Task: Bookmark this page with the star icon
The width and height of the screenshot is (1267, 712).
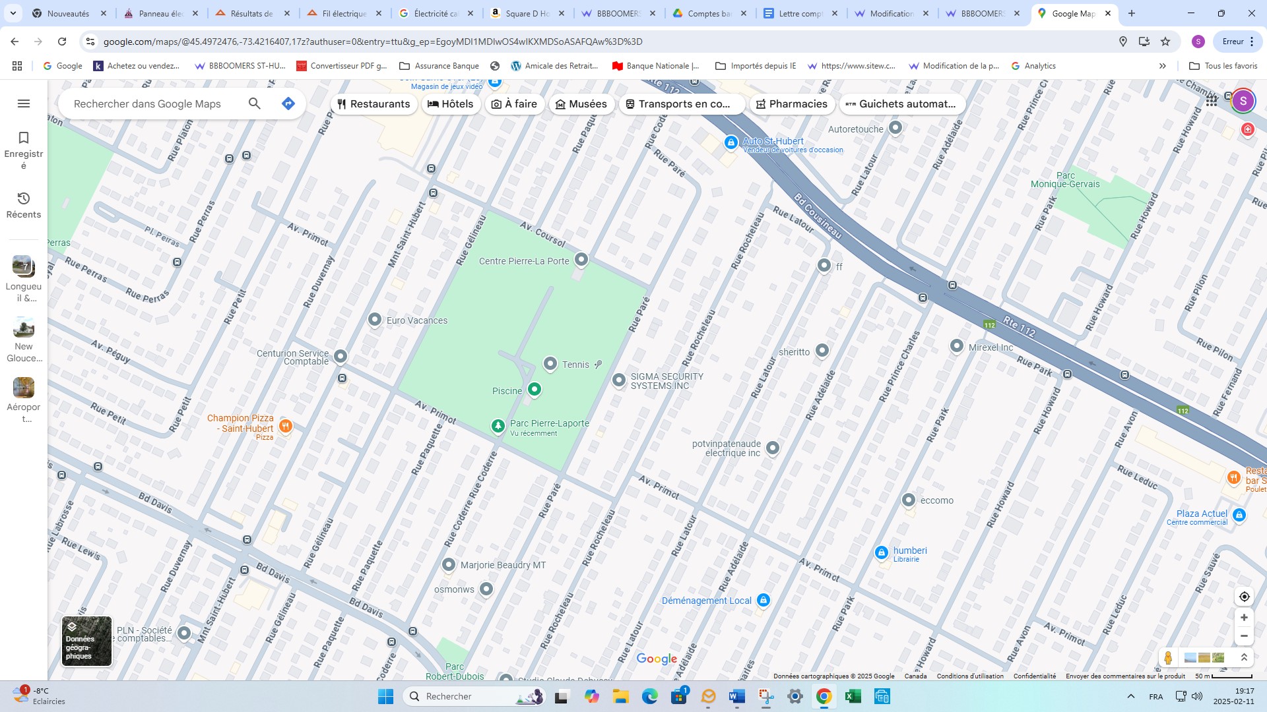Action: pyautogui.click(x=1165, y=42)
